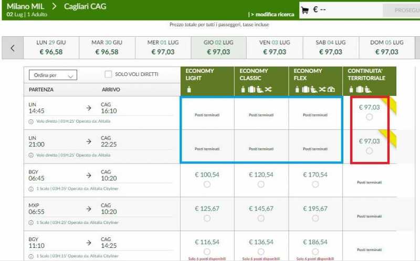The width and height of the screenshot is (420, 261).
Task: Choose VEN 03 LUG date tab
Action: pyautogui.click(x=275, y=48)
